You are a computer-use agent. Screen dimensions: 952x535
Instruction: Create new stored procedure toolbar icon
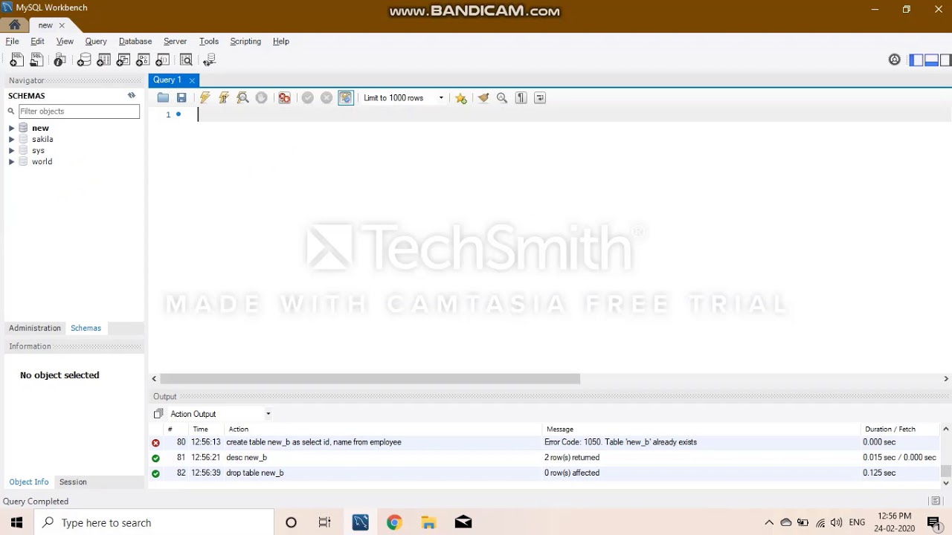143,60
